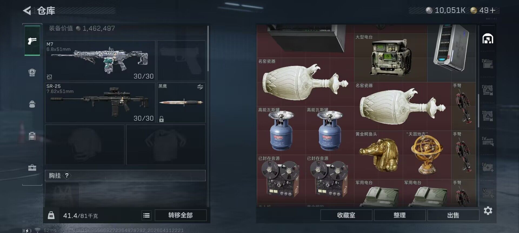Screen dimensions: 519x233
Task: Open the list view icon next to 转移全部
Action: (147, 215)
